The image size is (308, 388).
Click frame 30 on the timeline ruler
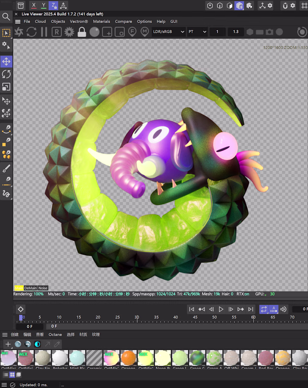(x=137, y=317)
